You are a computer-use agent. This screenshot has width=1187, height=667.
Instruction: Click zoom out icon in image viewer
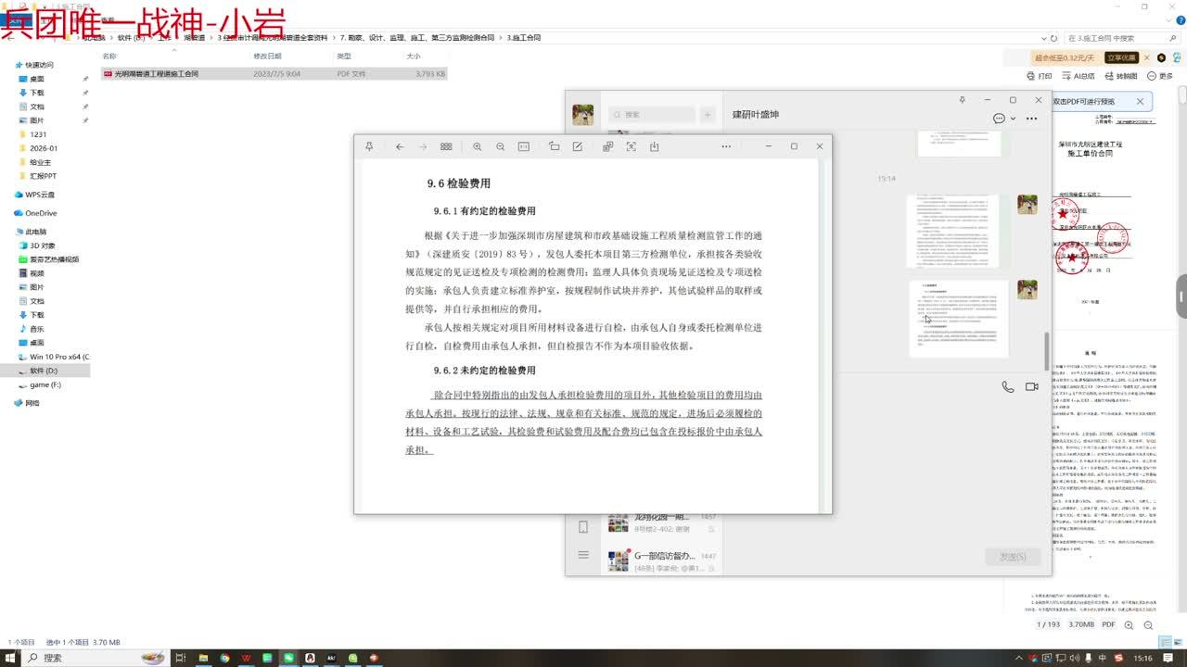(501, 146)
